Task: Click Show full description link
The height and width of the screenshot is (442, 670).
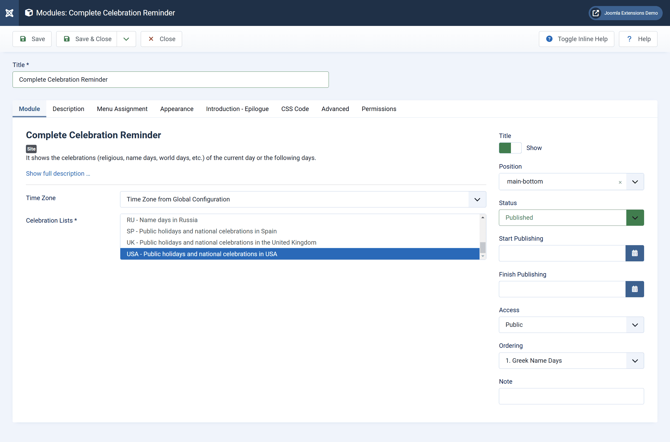Action: pyautogui.click(x=58, y=174)
